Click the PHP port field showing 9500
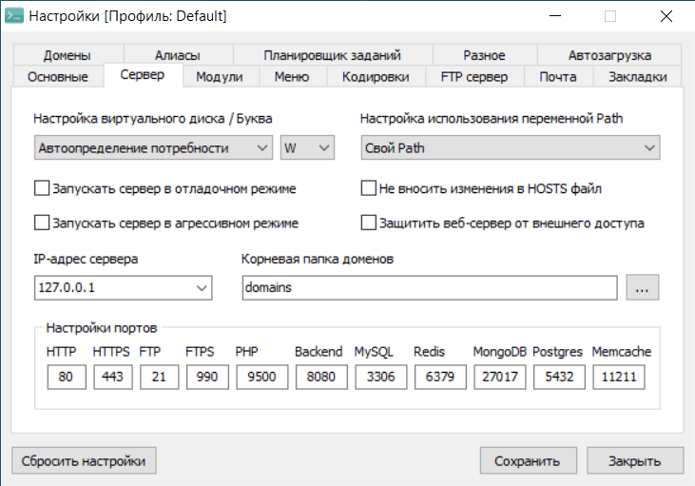This screenshot has height=486, width=695. point(262,377)
